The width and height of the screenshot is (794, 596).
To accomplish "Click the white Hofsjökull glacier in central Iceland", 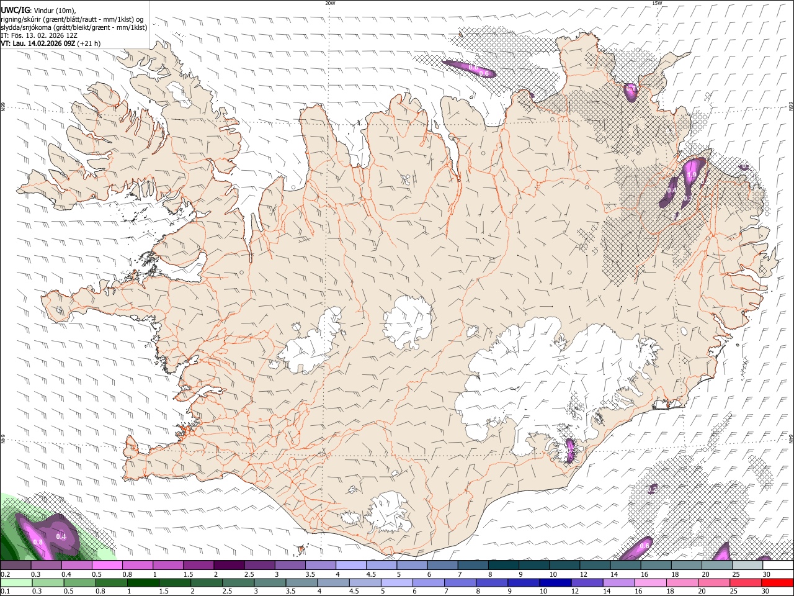I will [x=408, y=323].
